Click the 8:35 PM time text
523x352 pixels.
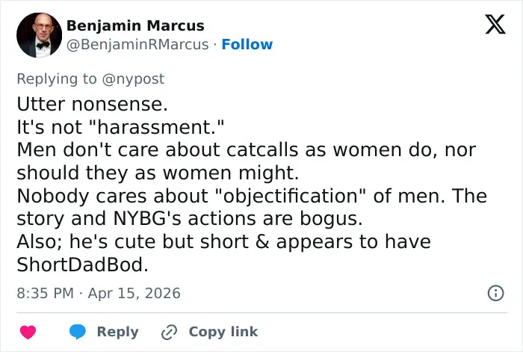[46, 293]
